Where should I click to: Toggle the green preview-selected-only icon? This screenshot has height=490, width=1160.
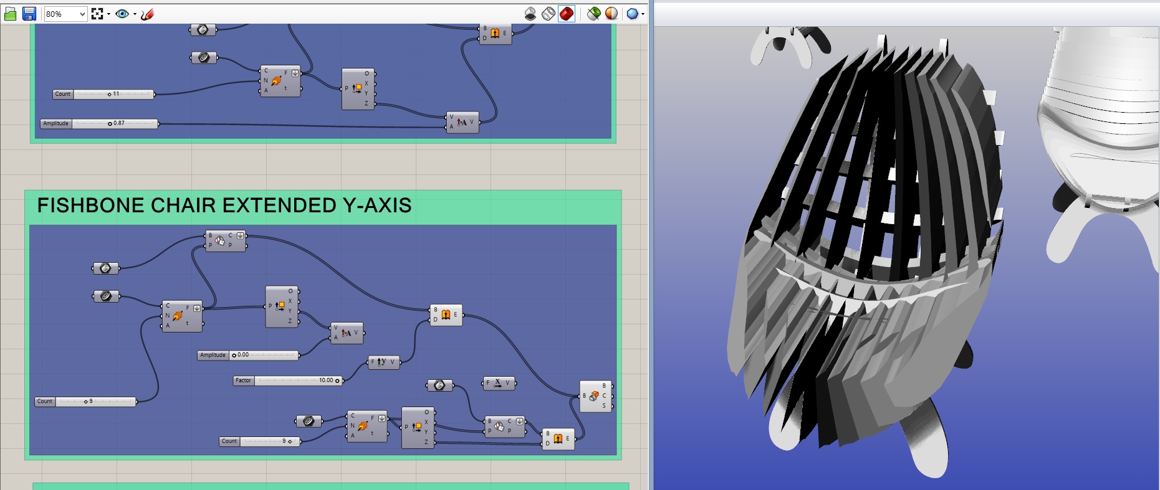pyautogui.click(x=593, y=14)
